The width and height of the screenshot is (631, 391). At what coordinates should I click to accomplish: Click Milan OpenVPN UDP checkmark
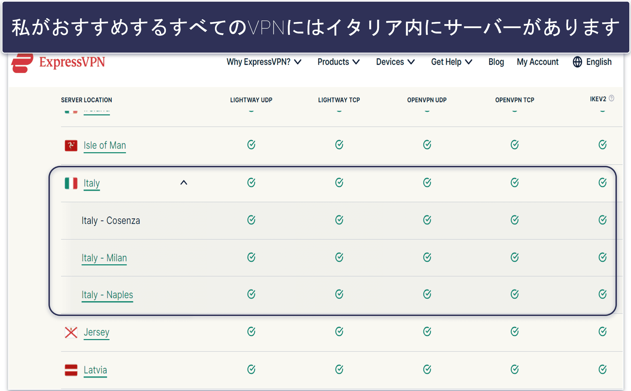427,257
